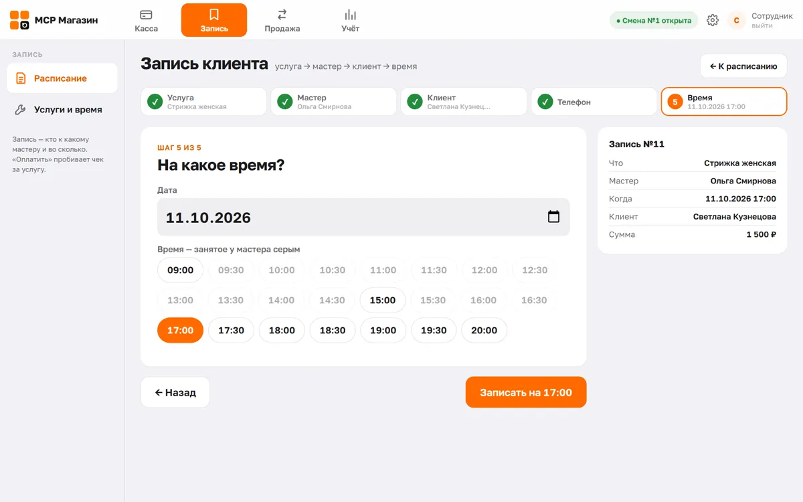Click the greyed-out 16:30 slot
This screenshot has width=803, height=502.
tap(534, 301)
